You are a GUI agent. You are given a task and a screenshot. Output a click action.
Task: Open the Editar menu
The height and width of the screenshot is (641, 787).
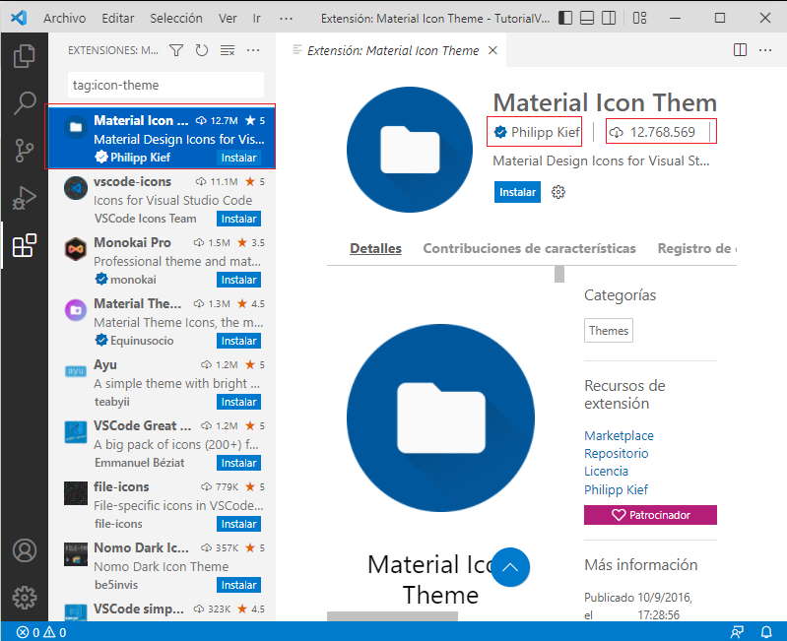coord(118,19)
